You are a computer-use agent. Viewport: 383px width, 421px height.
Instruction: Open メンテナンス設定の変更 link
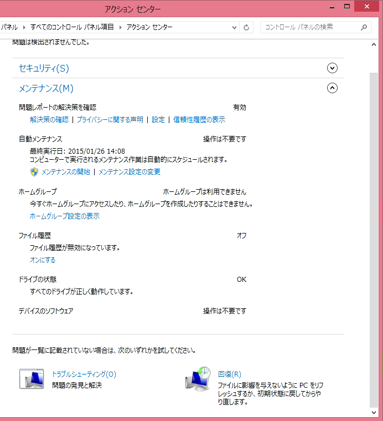(x=130, y=172)
